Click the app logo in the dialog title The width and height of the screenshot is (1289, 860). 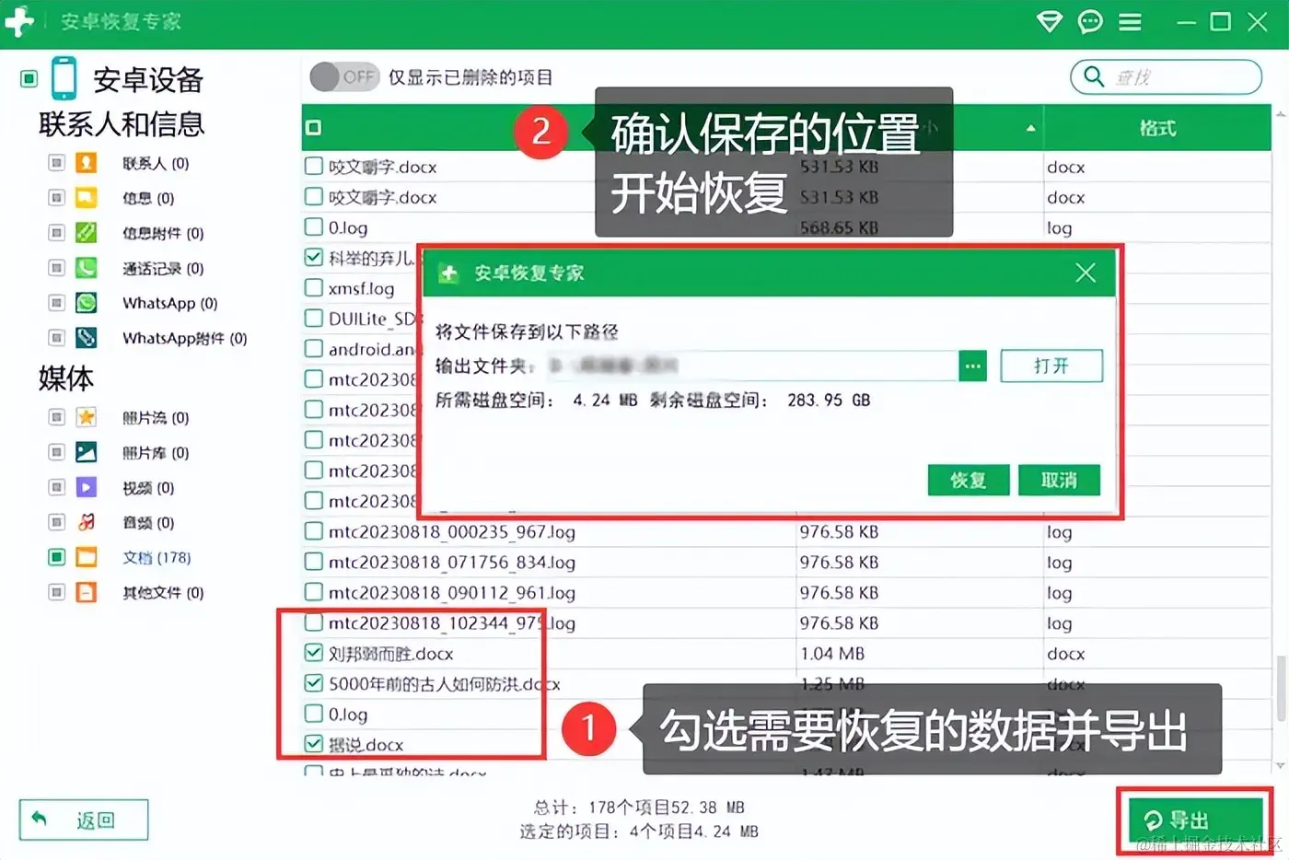click(448, 273)
